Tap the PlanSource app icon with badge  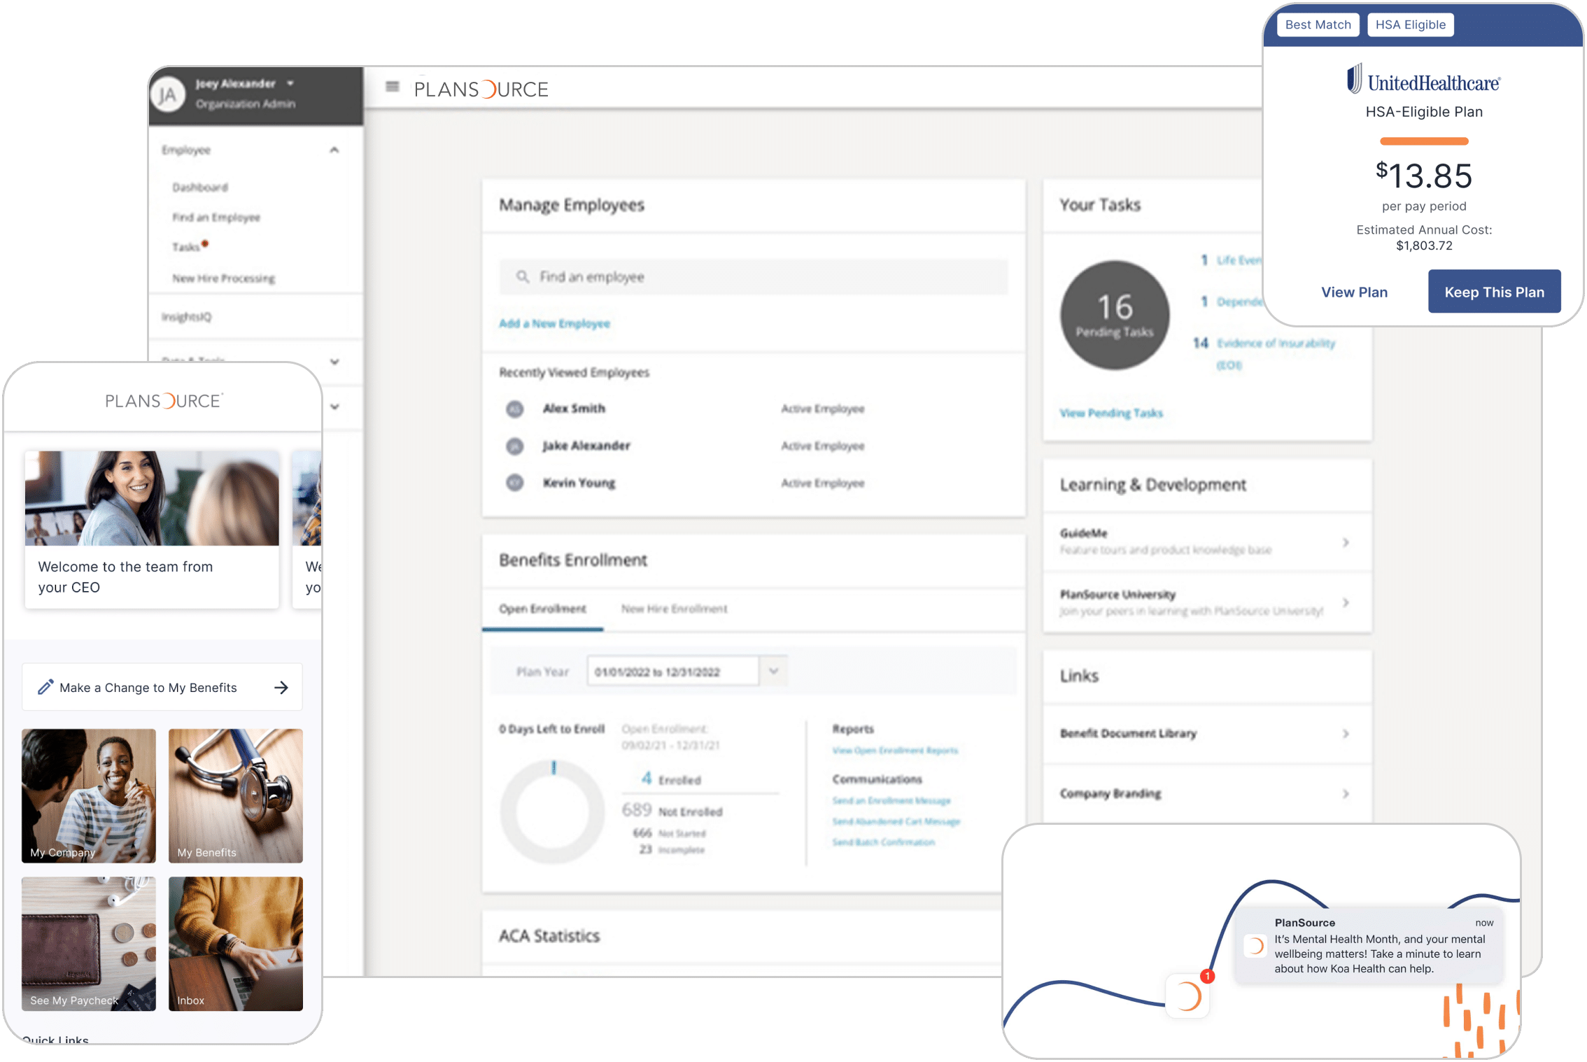click(1187, 996)
